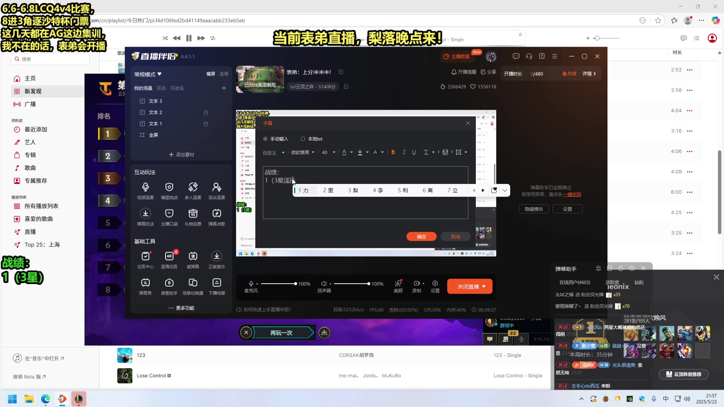This screenshot has width=724, height=407.
Task: Expand text outline dropdown arrow
Action: [382, 153]
